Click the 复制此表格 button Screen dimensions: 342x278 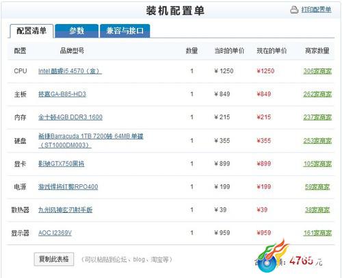point(54,259)
